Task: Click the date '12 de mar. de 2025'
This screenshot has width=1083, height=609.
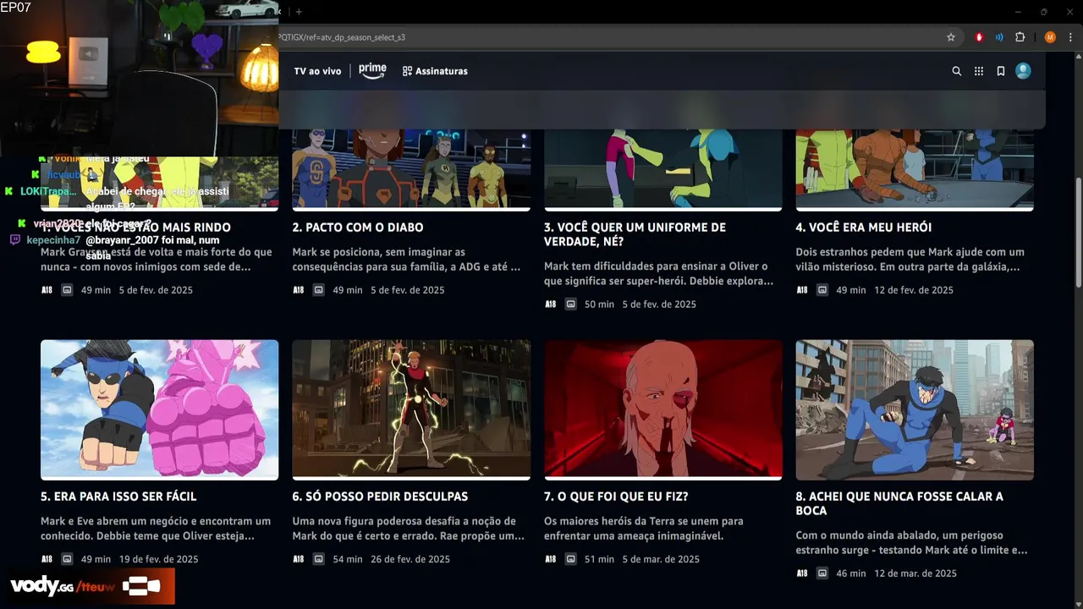Action: (915, 573)
